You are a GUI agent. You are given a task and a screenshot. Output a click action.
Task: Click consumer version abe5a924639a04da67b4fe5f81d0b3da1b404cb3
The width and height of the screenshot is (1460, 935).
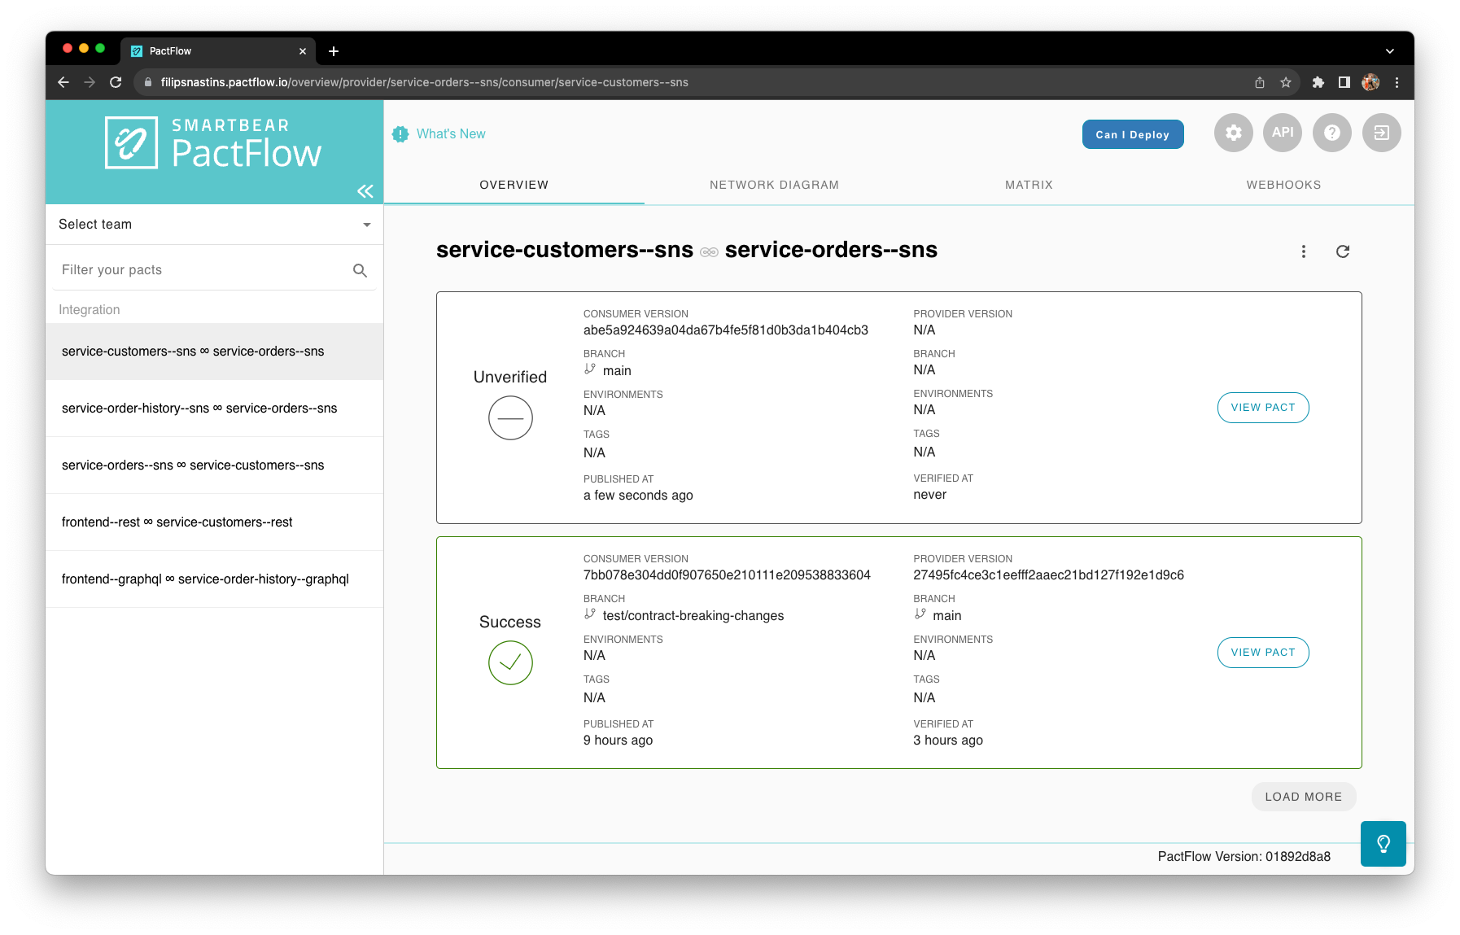[726, 330]
